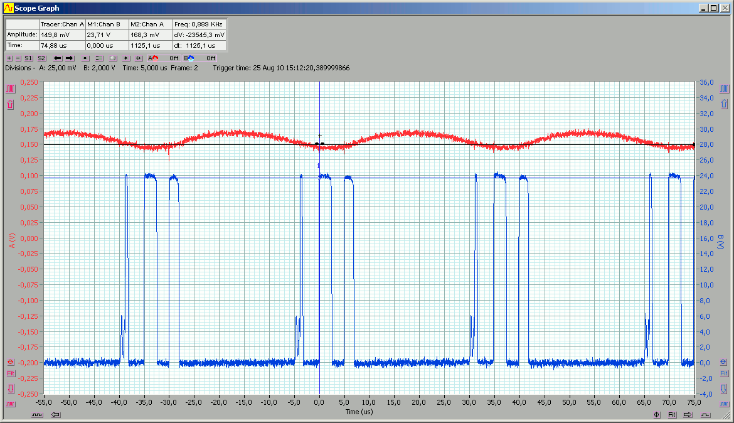The image size is (734, 423).
Task: Click the plus (+) toolbar button
Action: [x=9, y=58]
